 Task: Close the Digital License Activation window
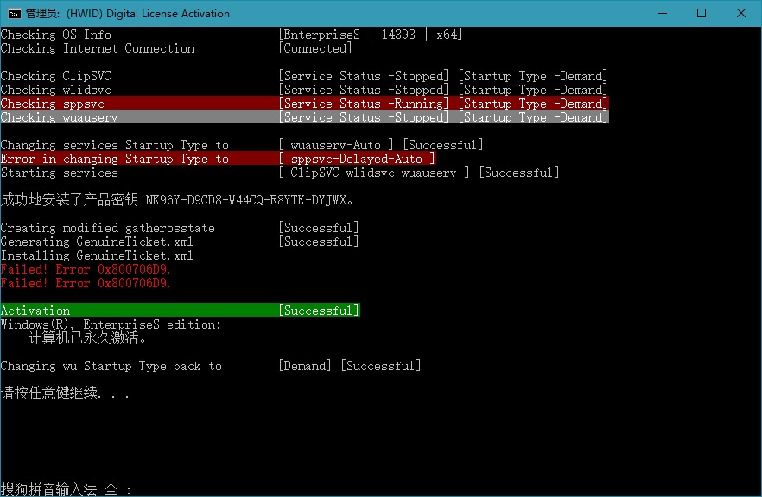(x=741, y=13)
